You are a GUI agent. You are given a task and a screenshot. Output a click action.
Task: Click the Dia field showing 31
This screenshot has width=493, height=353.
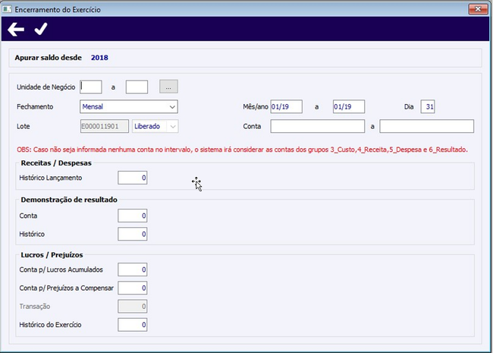pos(428,106)
